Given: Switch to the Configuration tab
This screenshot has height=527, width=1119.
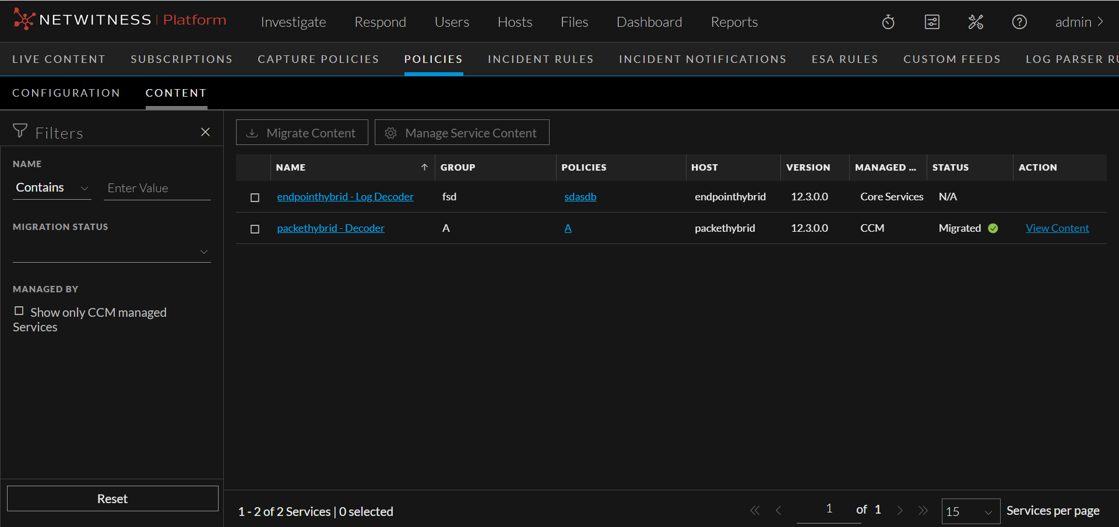Looking at the screenshot, I should point(66,93).
